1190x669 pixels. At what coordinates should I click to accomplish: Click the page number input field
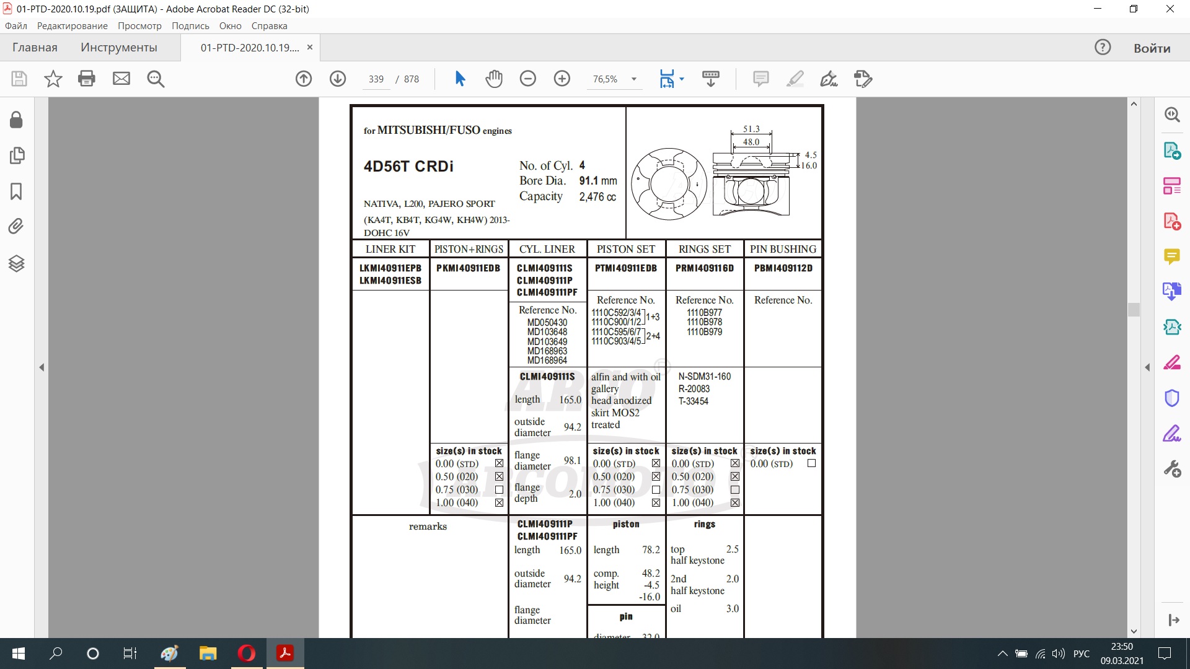376,79
